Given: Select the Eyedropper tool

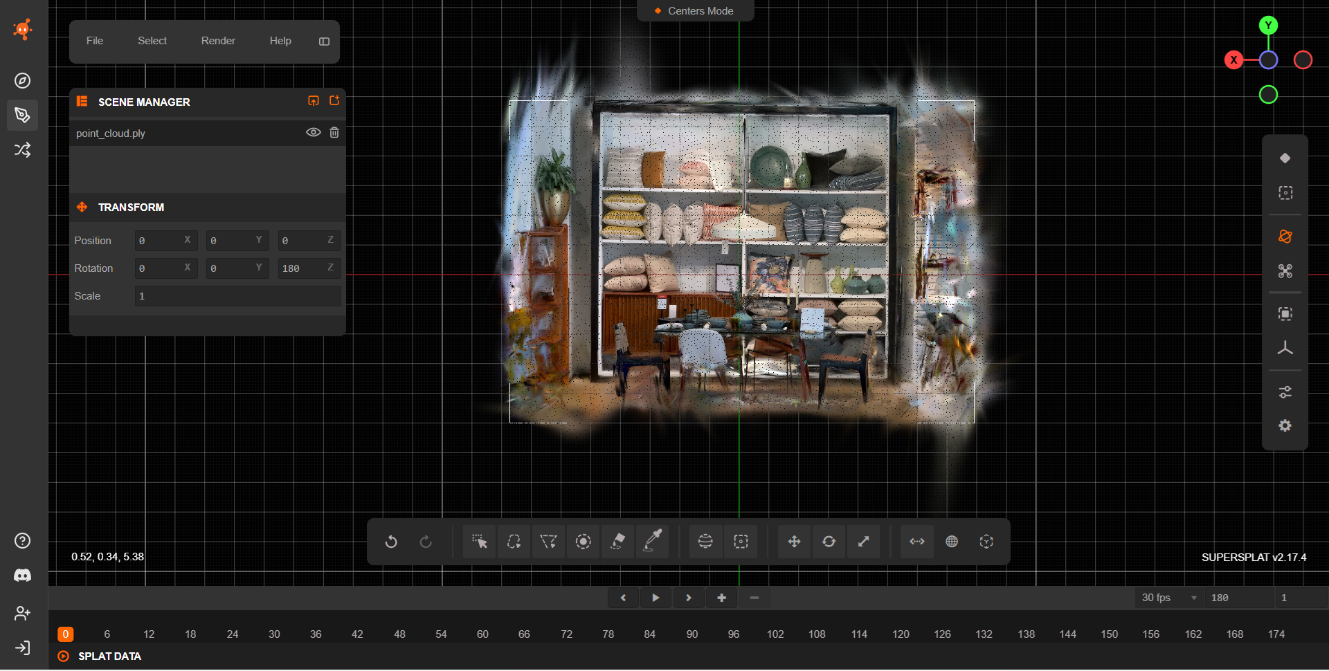Looking at the screenshot, I should (653, 542).
